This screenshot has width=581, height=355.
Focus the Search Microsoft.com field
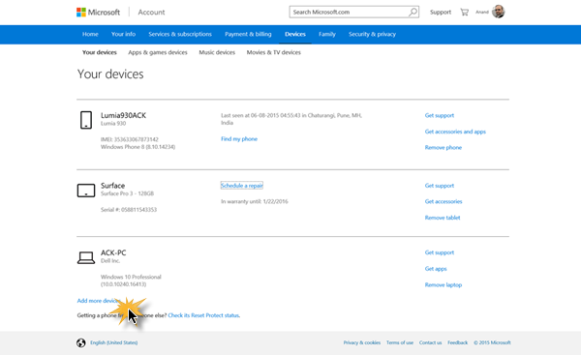353,12
